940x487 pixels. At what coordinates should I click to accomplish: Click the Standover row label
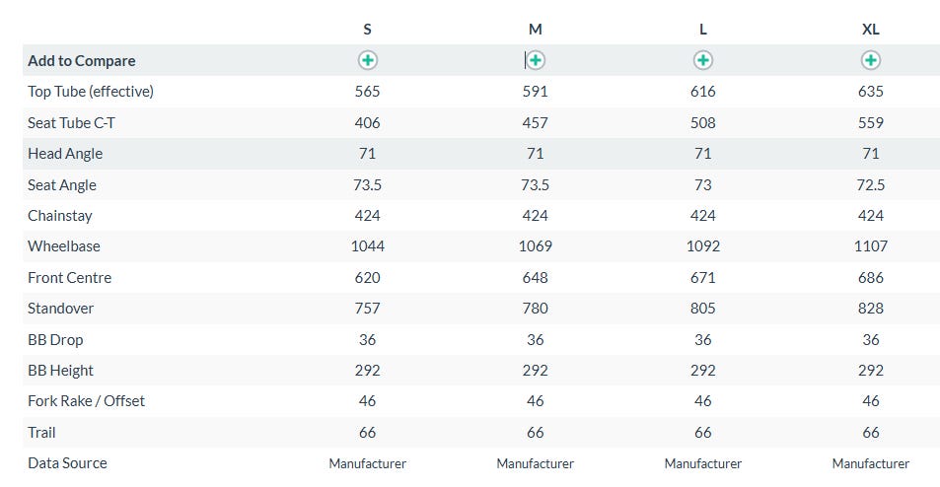61,309
